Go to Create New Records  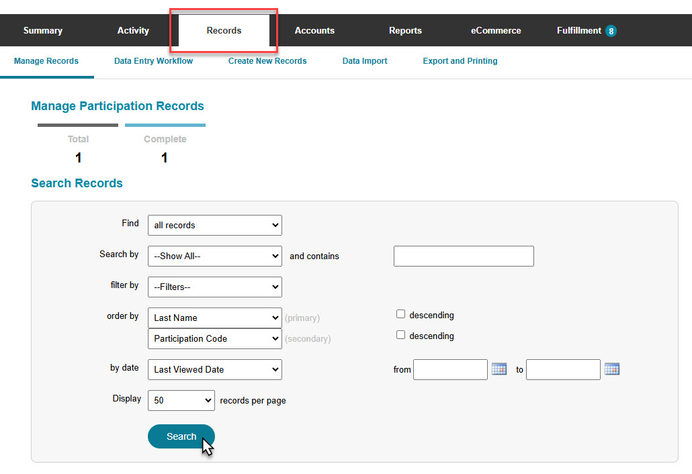(x=267, y=61)
